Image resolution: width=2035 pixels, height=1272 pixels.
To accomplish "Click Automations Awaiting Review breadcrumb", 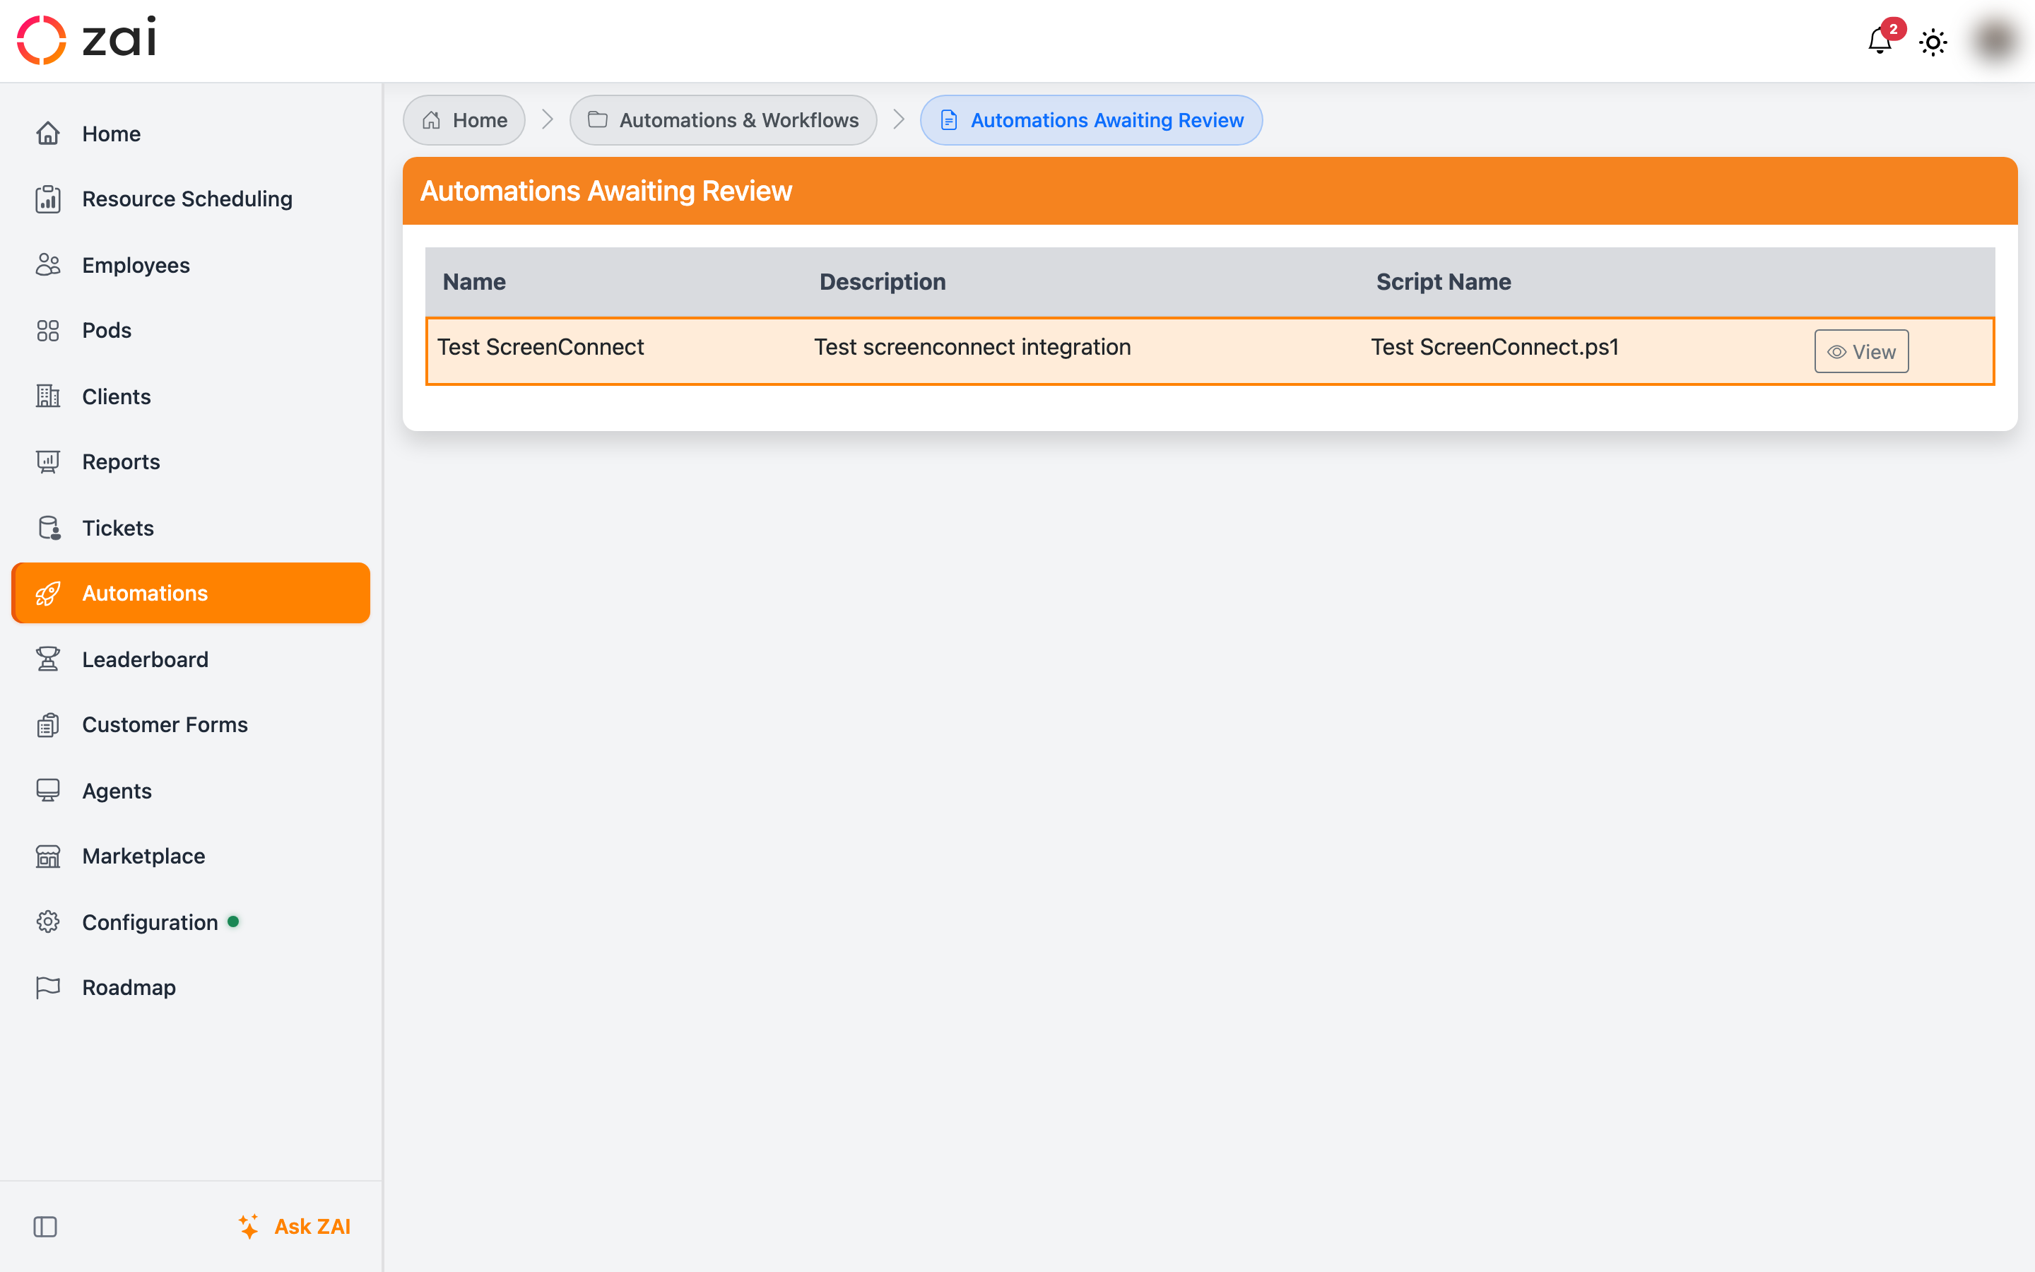I will 1091,120.
